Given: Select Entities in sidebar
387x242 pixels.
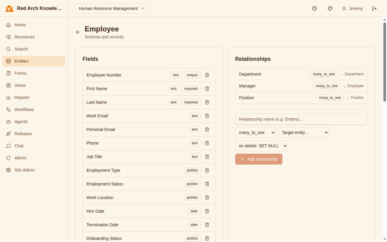Looking at the screenshot, I should click(x=34, y=61).
